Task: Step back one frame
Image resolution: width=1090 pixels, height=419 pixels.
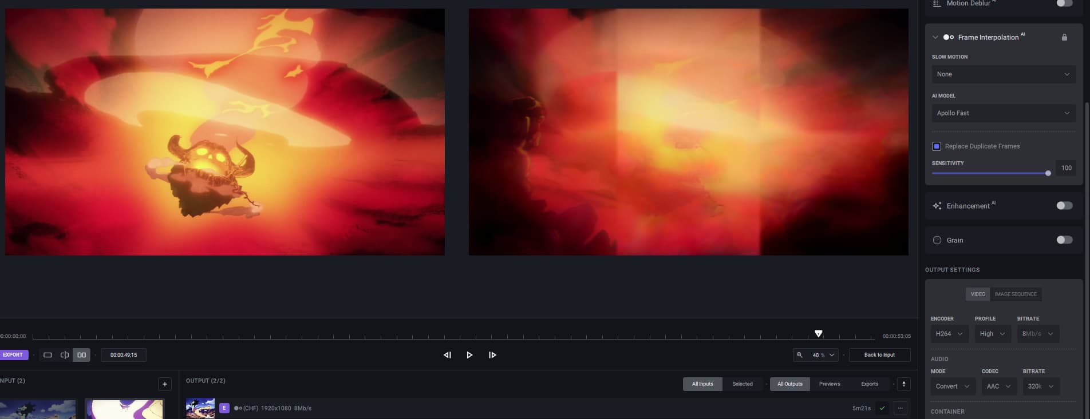Action: pyautogui.click(x=447, y=355)
